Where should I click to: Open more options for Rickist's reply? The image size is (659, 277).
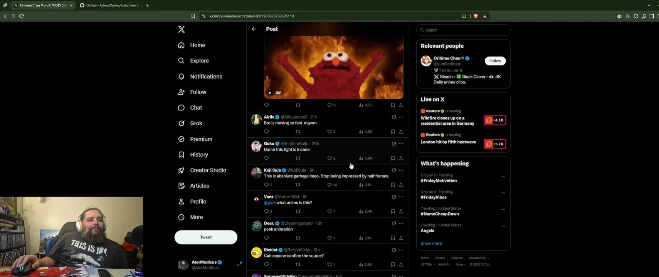click(401, 250)
